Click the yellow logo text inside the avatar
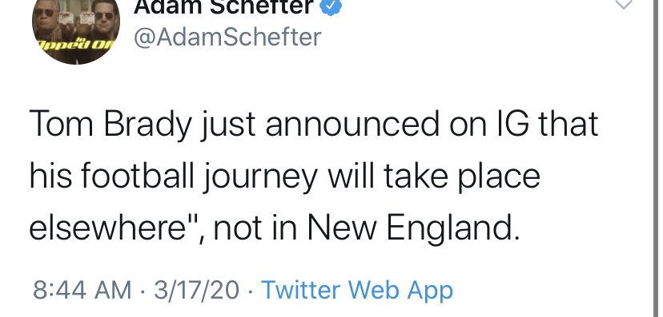The width and height of the screenshot is (663, 317). (x=73, y=44)
